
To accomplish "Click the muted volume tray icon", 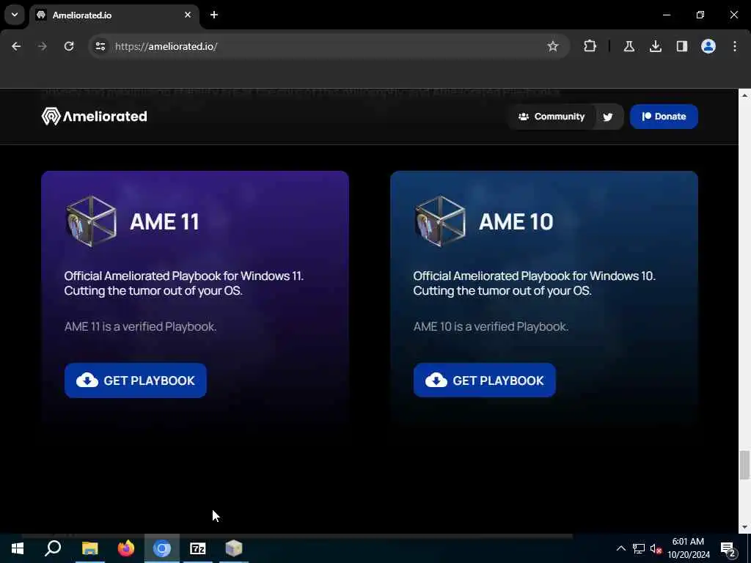I will coord(656,548).
